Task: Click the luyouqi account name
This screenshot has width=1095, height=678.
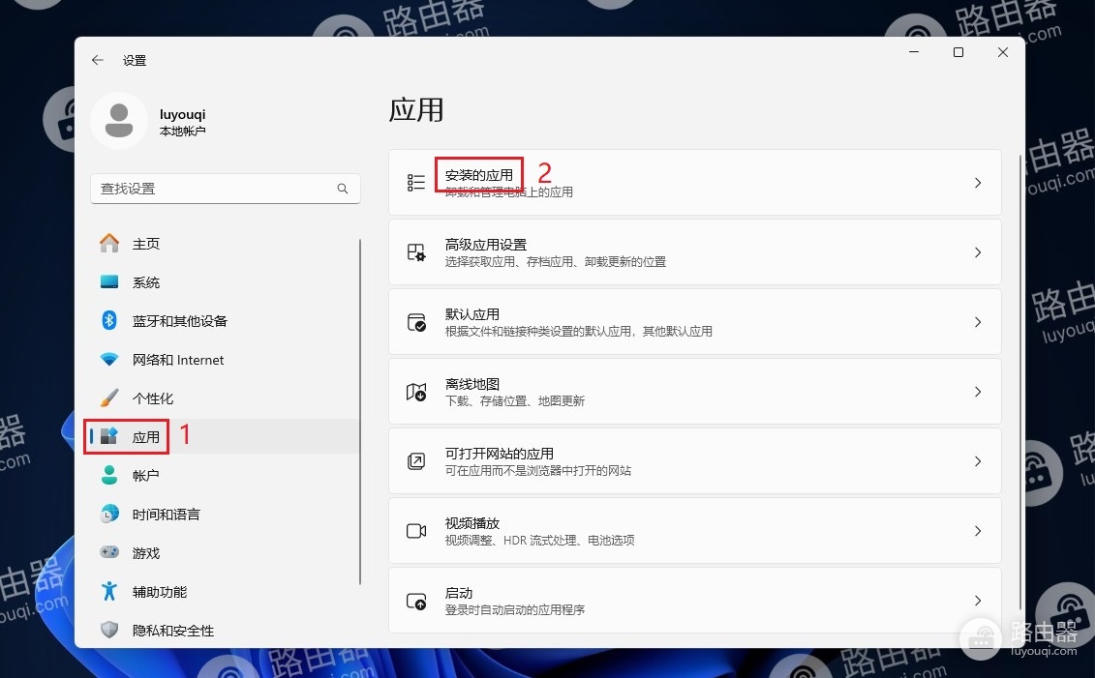Action: [x=182, y=114]
